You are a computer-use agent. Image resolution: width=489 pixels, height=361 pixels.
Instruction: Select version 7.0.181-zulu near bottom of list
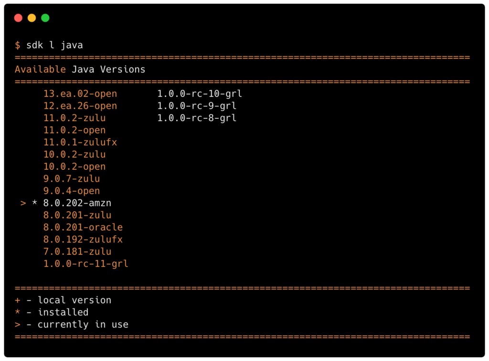(77, 251)
